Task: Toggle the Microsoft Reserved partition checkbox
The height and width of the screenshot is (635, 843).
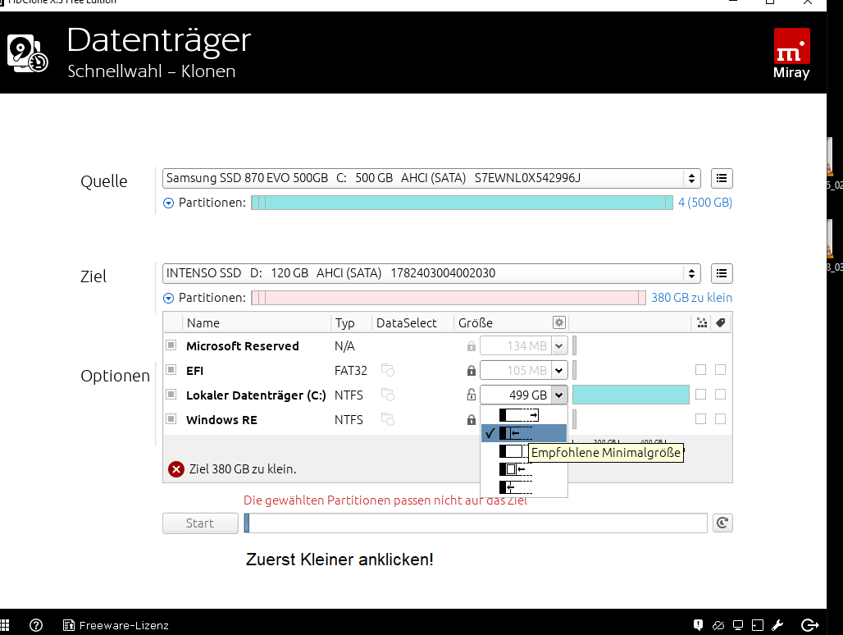Action: (x=171, y=345)
